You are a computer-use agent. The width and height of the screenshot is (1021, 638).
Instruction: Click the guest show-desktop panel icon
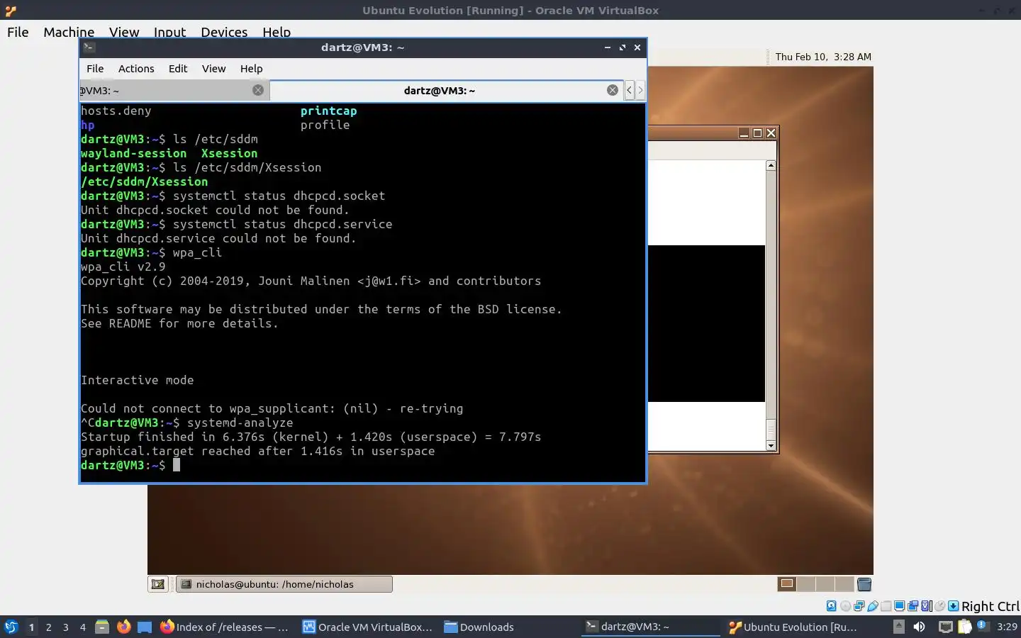(158, 584)
